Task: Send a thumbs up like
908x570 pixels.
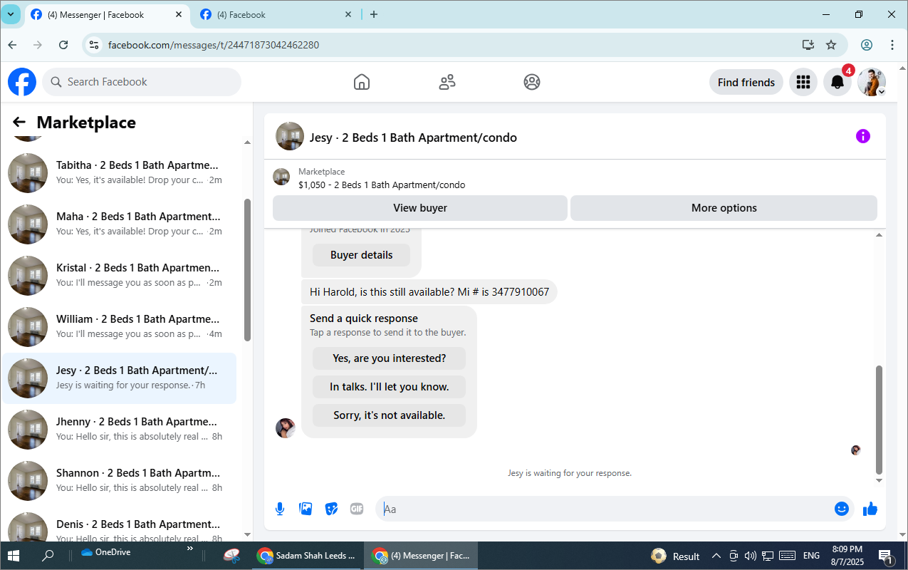Action: pos(870,509)
